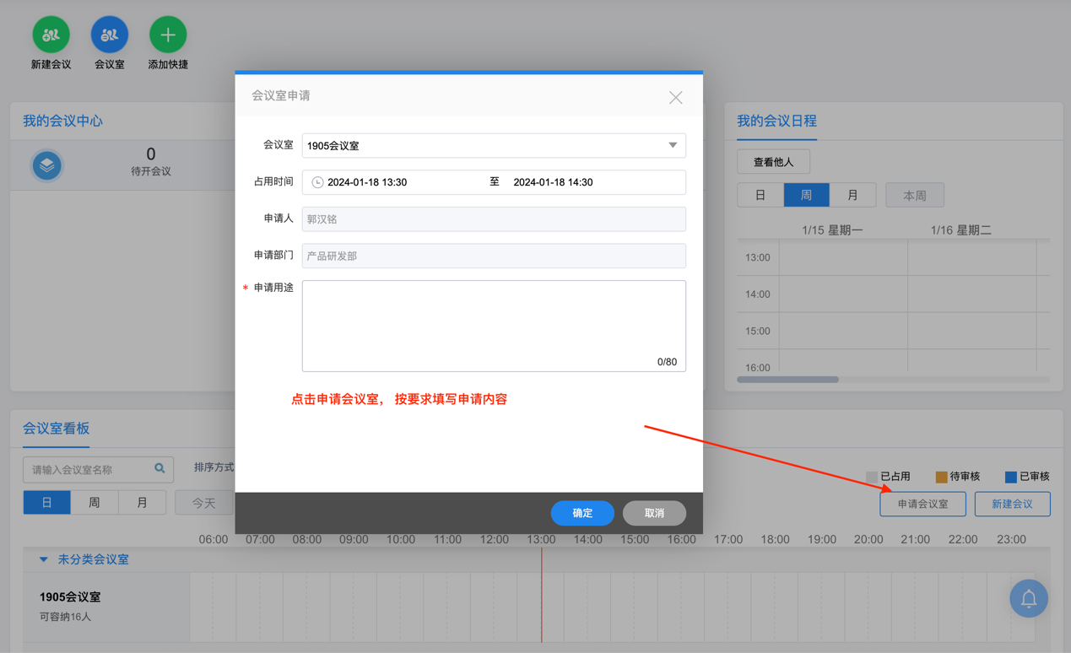Open the 会议室 dropdown showing 1905会议室
This screenshot has height=653, width=1071.
(494, 145)
